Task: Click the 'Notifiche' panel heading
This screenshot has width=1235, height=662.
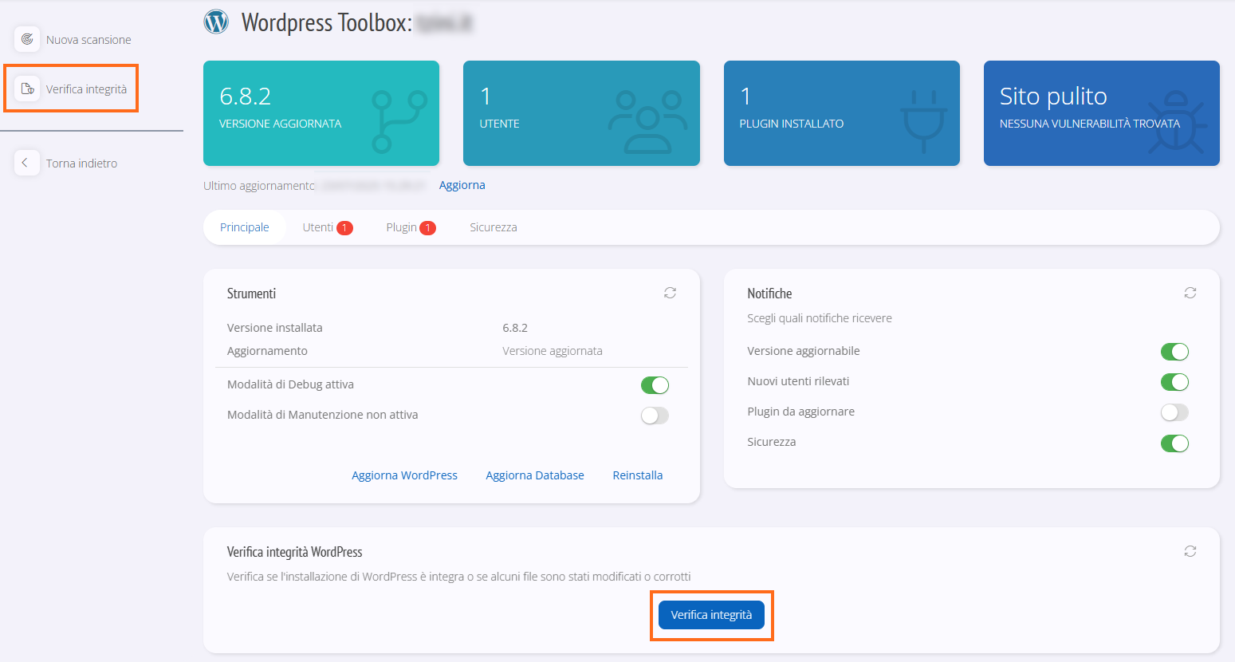Action: point(769,294)
